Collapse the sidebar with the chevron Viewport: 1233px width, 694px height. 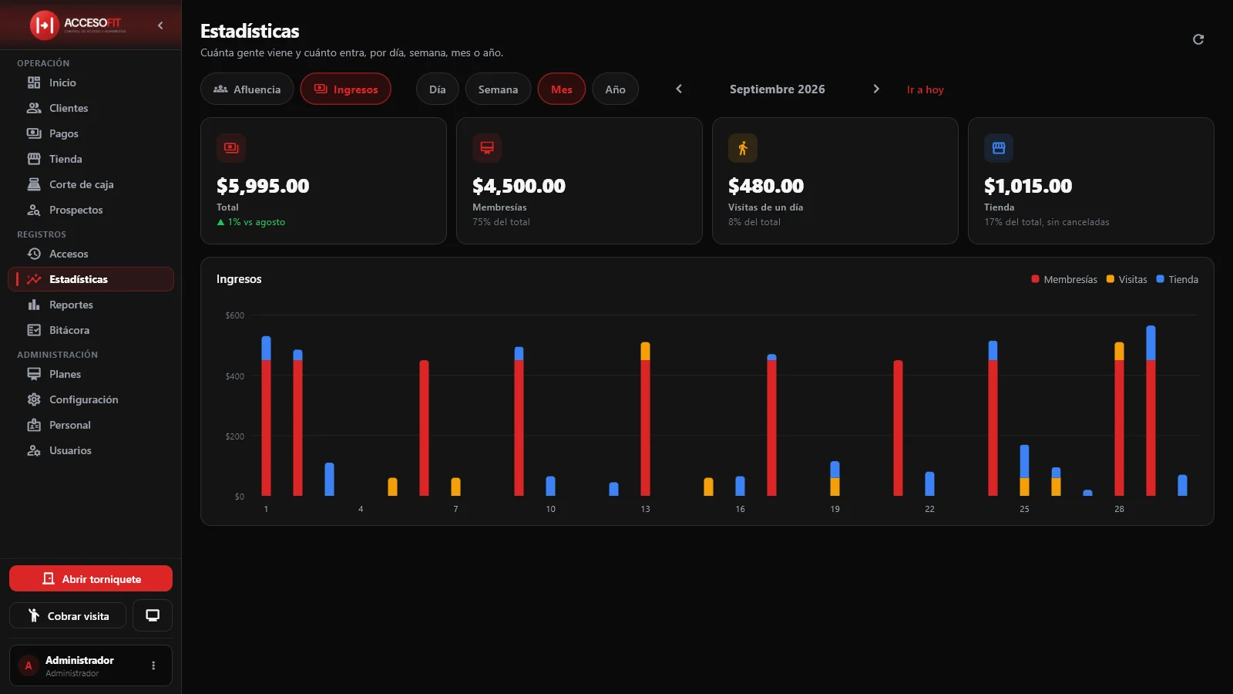click(x=160, y=25)
